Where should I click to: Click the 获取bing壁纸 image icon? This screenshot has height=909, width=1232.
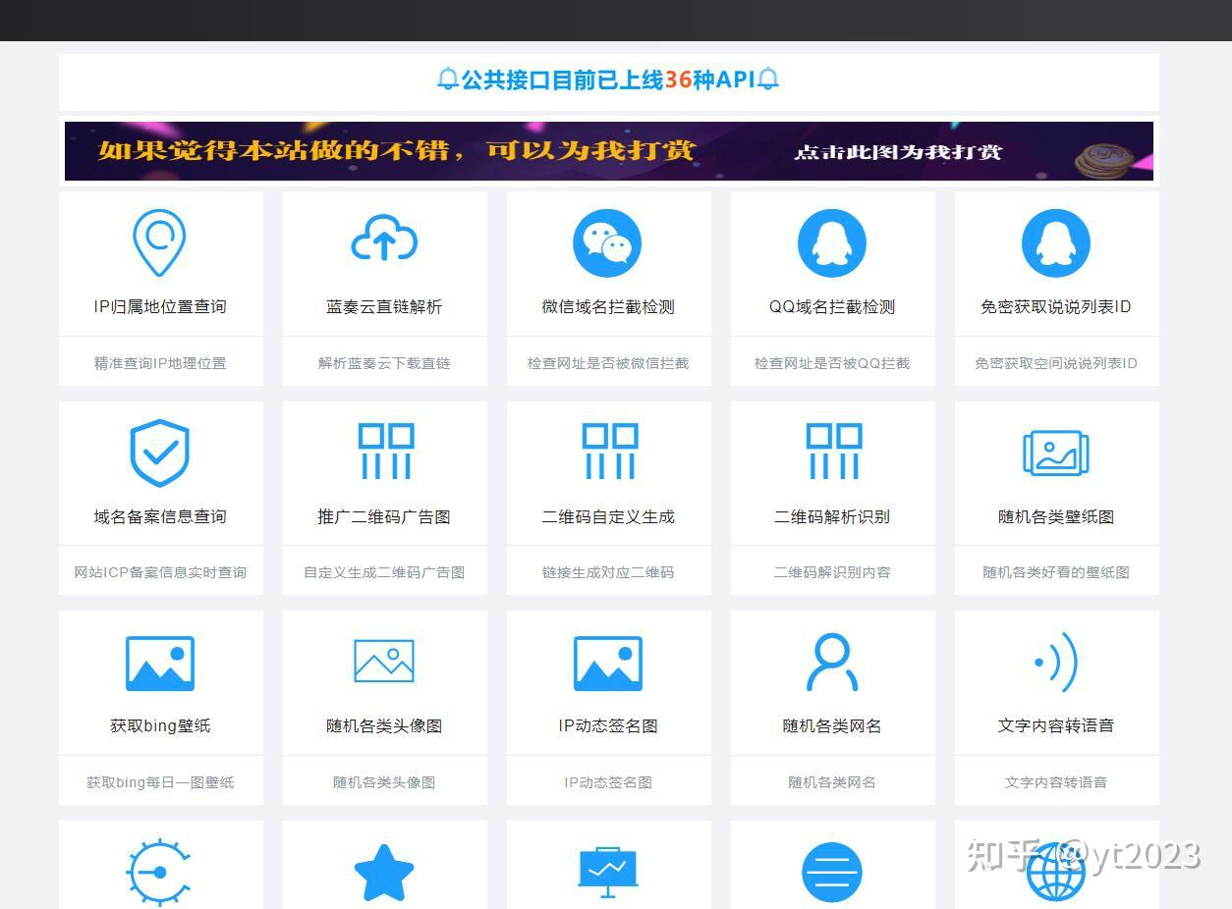(x=159, y=662)
